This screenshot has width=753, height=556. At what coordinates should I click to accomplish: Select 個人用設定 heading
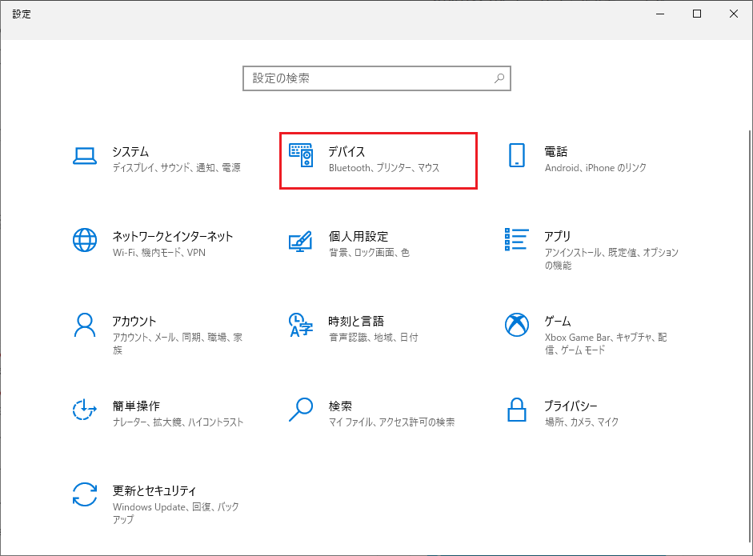(358, 236)
